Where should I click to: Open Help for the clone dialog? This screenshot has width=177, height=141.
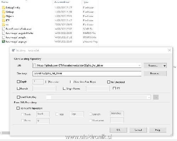(158, 130)
